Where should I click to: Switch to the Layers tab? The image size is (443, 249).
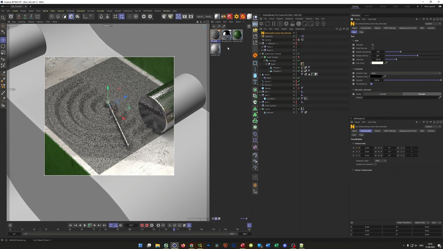367,15
